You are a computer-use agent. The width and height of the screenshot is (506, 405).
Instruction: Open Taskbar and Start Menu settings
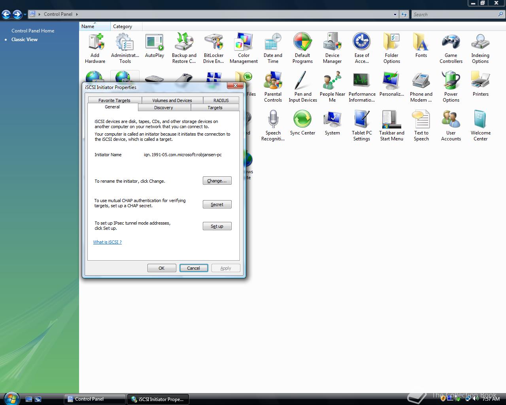click(392, 126)
